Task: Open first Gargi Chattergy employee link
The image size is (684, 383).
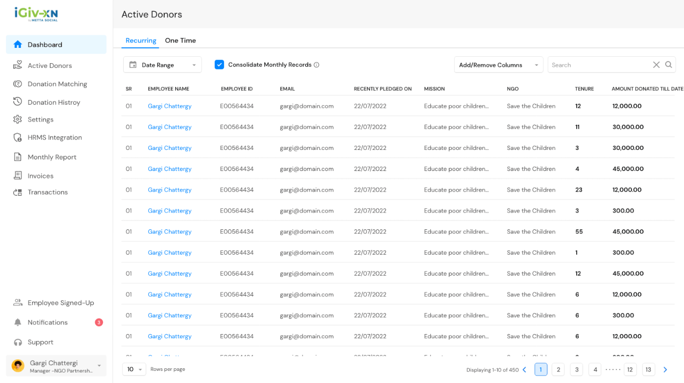Action: [169, 106]
